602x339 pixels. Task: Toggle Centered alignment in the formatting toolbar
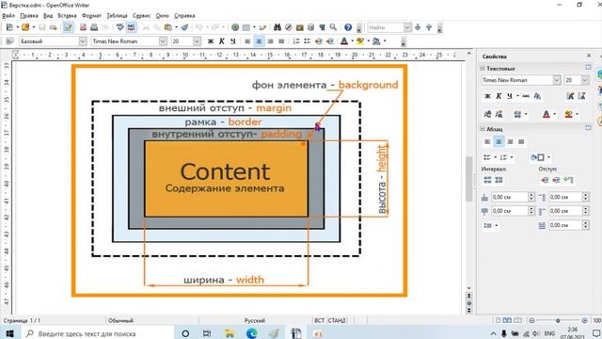pyautogui.click(x=259, y=41)
